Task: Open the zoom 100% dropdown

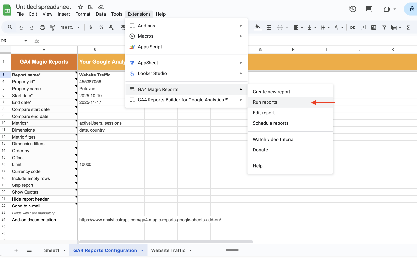Action: [x=70, y=28]
